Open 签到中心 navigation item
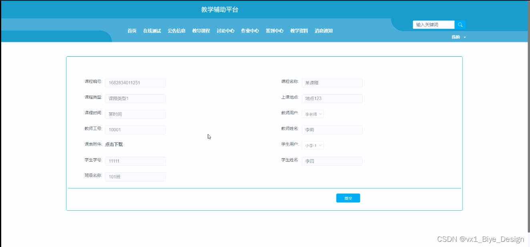Screen dimensions: 530x247 pyautogui.click(x=275, y=31)
